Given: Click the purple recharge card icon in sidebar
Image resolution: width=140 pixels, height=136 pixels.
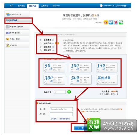Looking at the screenshot, I should tap(8, 33).
